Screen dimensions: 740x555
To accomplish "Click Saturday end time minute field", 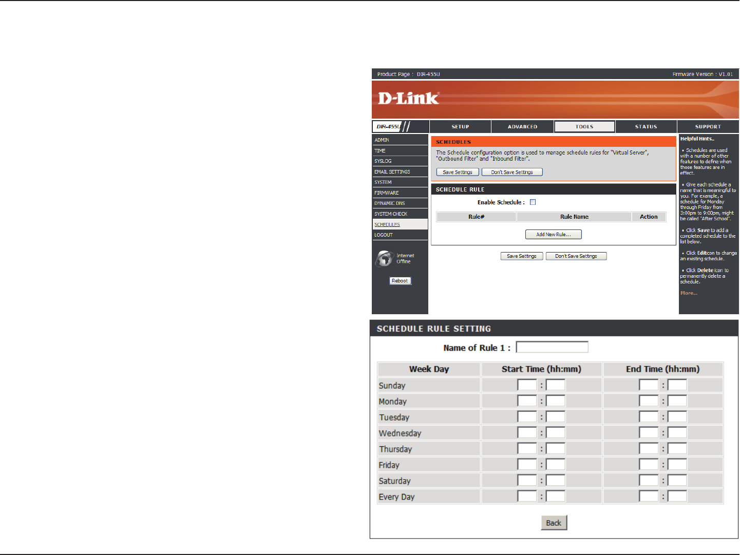I will point(677,481).
